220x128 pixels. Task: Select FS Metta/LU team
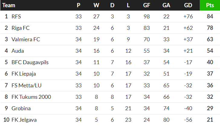click(26, 86)
